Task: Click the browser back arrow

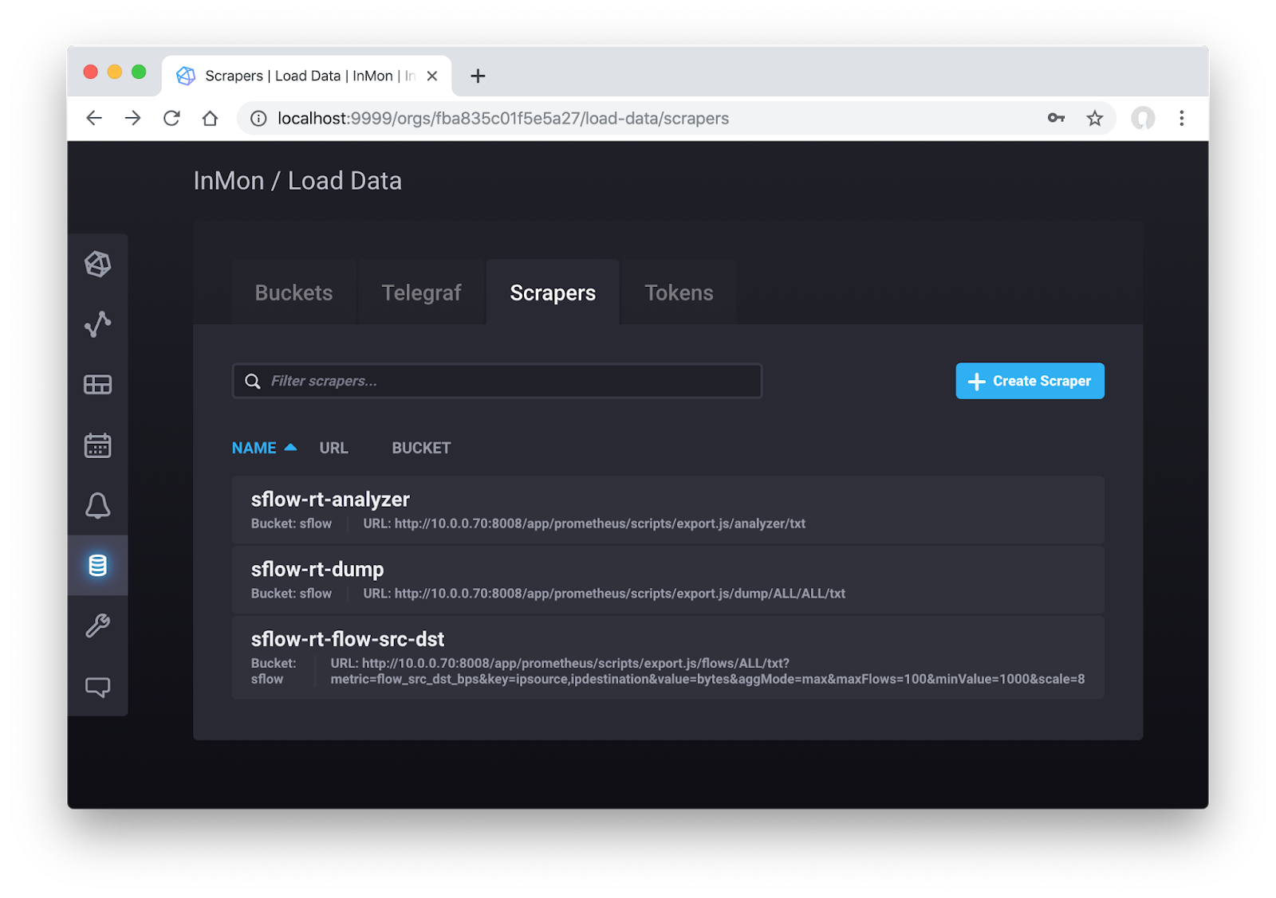Action: click(94, 119)
